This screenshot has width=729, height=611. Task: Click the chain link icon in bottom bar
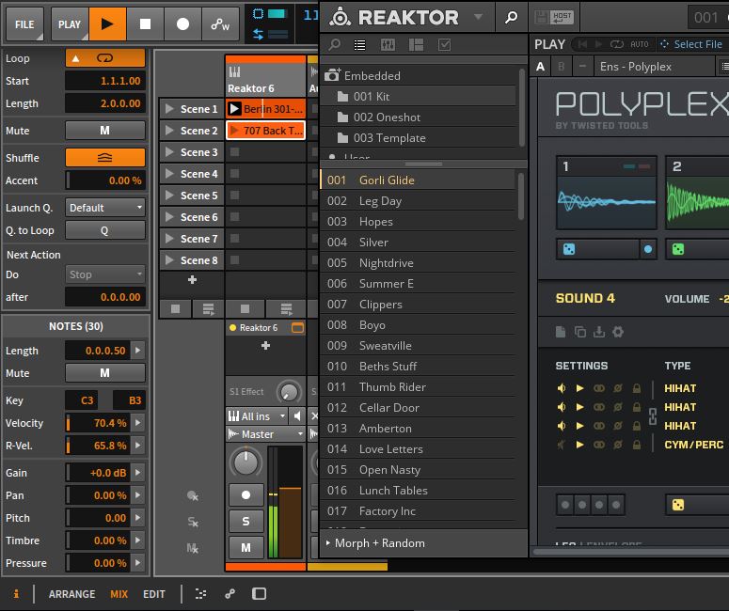[x=230, y=594]
